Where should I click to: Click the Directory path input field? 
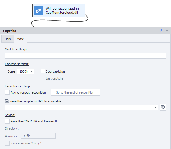click(93, 128)
